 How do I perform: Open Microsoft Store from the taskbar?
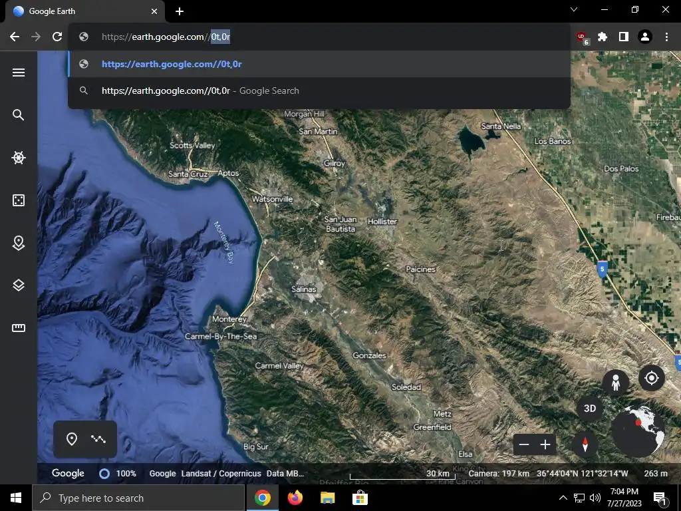(x=360, y=498)
